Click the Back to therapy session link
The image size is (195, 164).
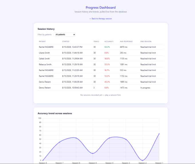point(101,19)
